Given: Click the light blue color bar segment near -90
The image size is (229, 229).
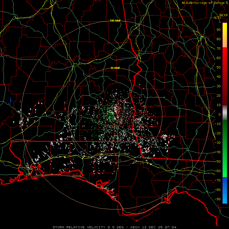Looking at the screenshot, I should [225, 198].
